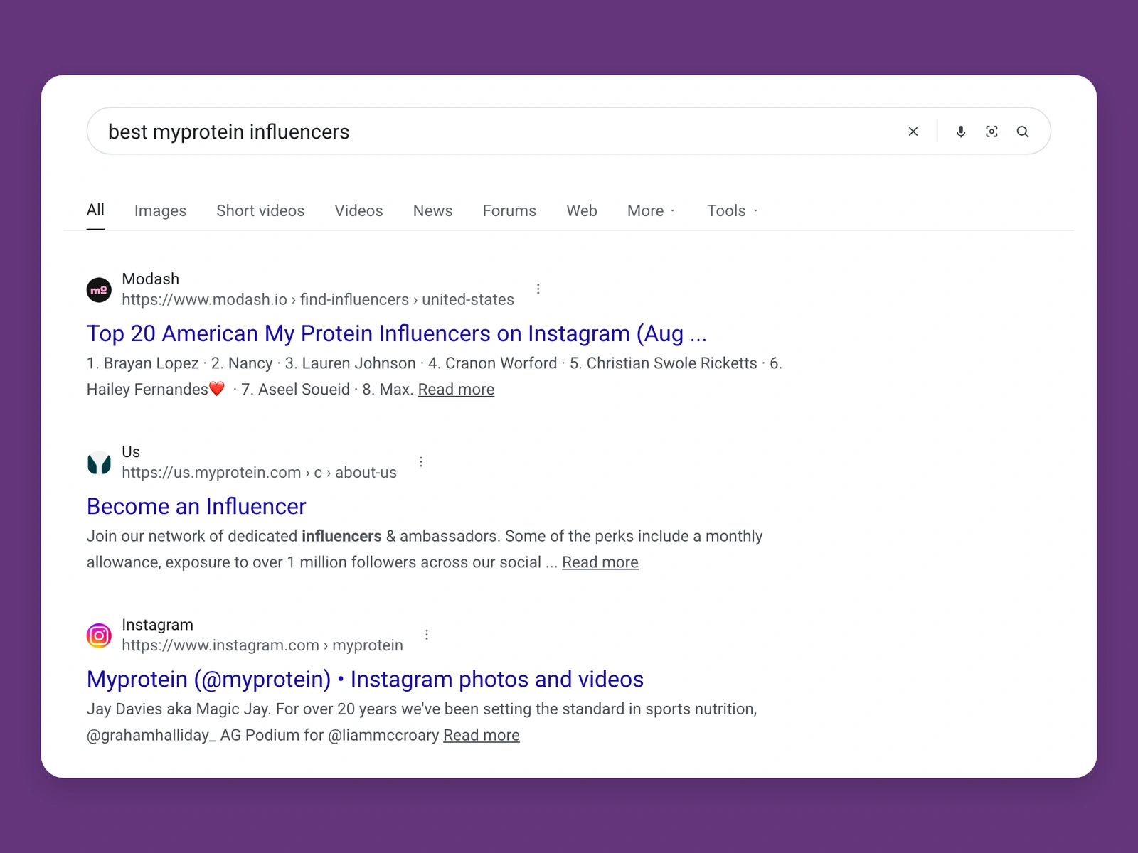Go to the News tab
The image size is (1138, 853).
[432, 211]
